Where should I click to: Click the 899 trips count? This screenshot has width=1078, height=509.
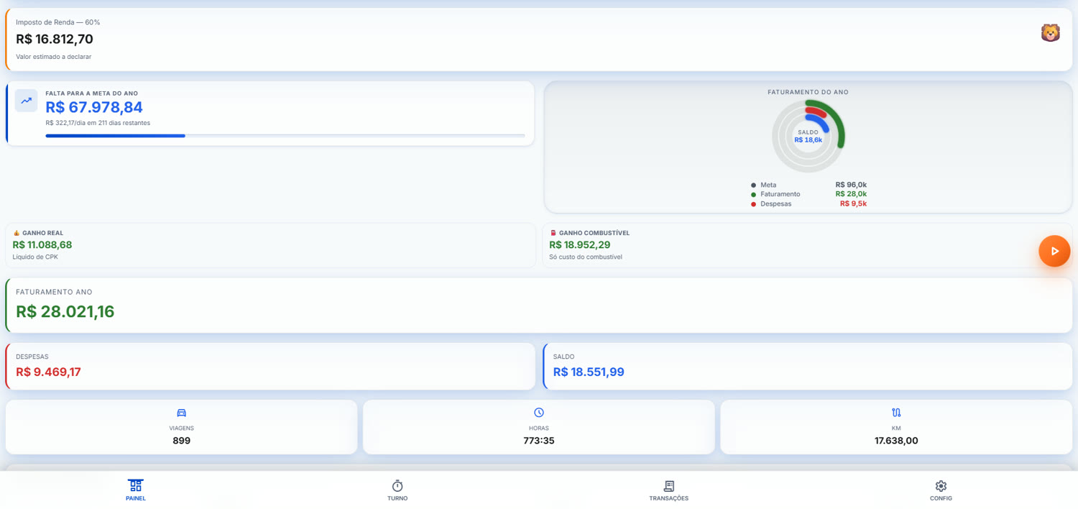tap(182, 440)
